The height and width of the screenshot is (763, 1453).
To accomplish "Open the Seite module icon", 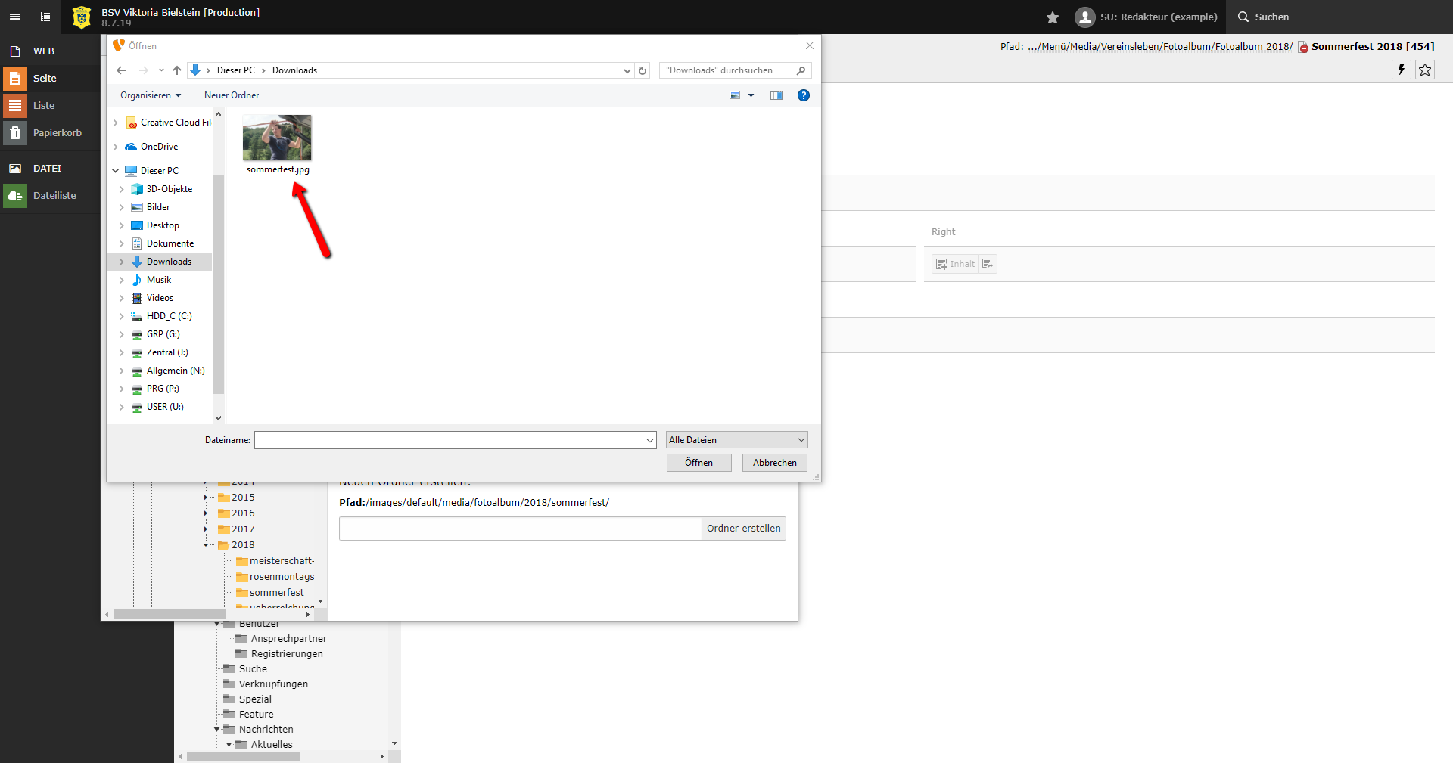I will click(x=15, y=79).
